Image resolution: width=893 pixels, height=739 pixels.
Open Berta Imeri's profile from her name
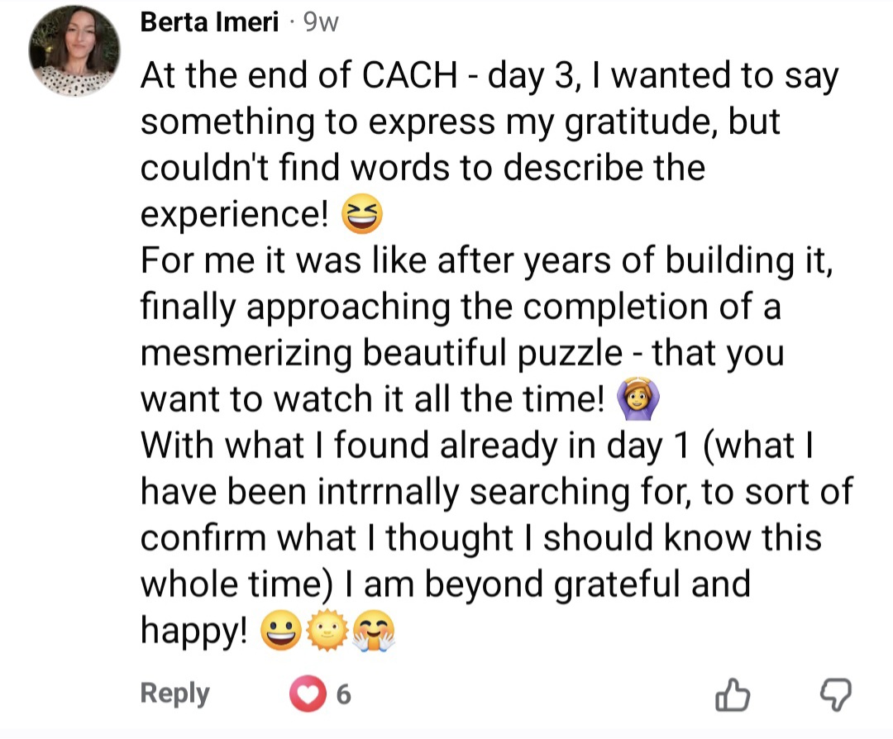209,23
